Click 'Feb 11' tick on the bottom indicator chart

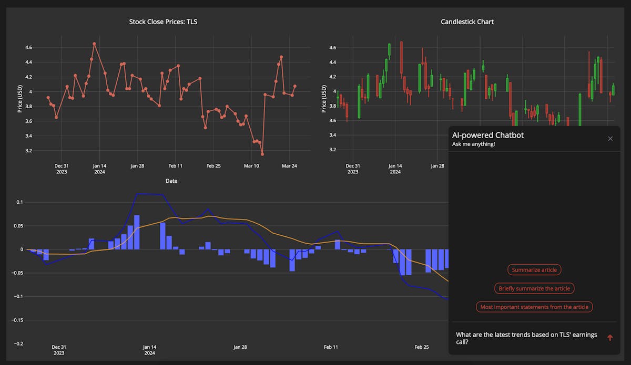coord(331,347)
